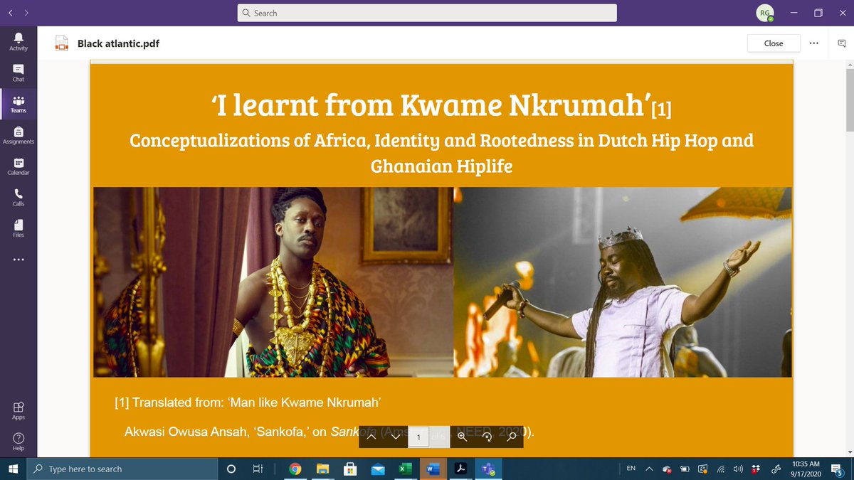The width and height of the screenshot is (854, 480).
Task: Open Google Chrome from the taskbar
Action: (x=295, y=469)
